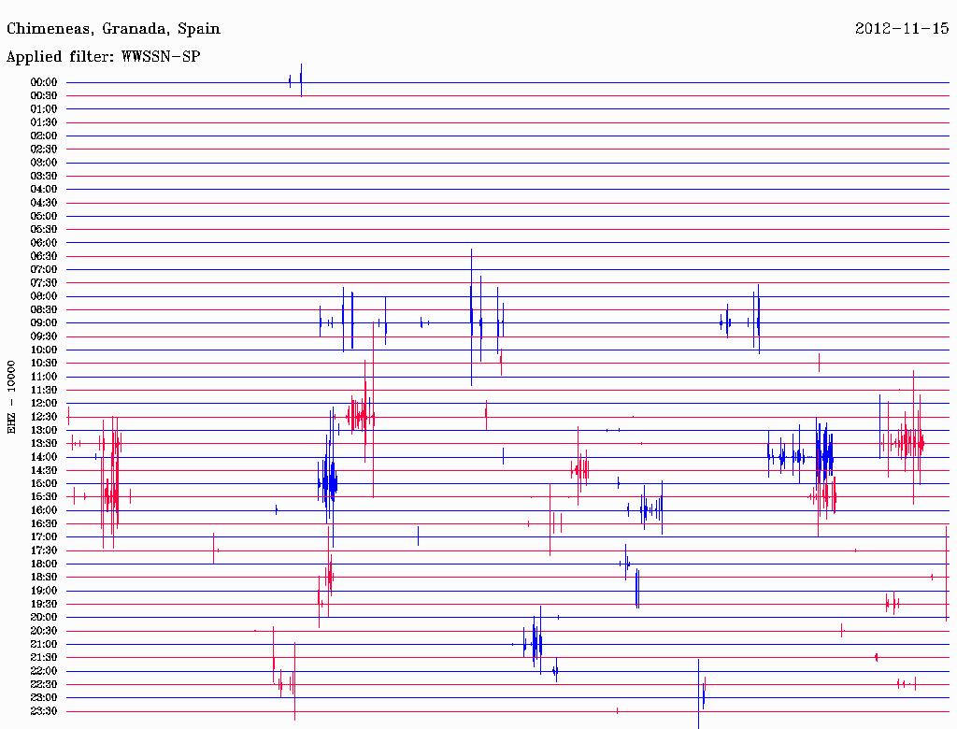Click the date label '2012-11-15'

click(902, 29)
